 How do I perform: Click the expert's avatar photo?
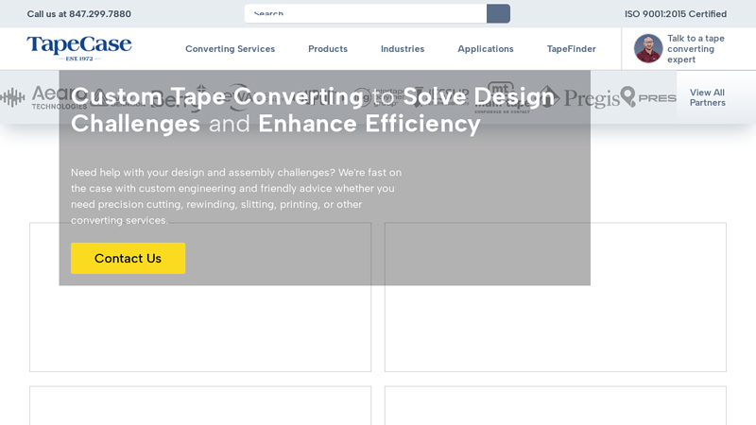(648, 48)
